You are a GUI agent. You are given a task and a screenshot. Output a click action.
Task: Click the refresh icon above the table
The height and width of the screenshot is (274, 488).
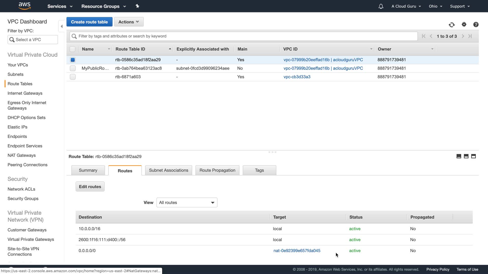[x=451, y=25]
